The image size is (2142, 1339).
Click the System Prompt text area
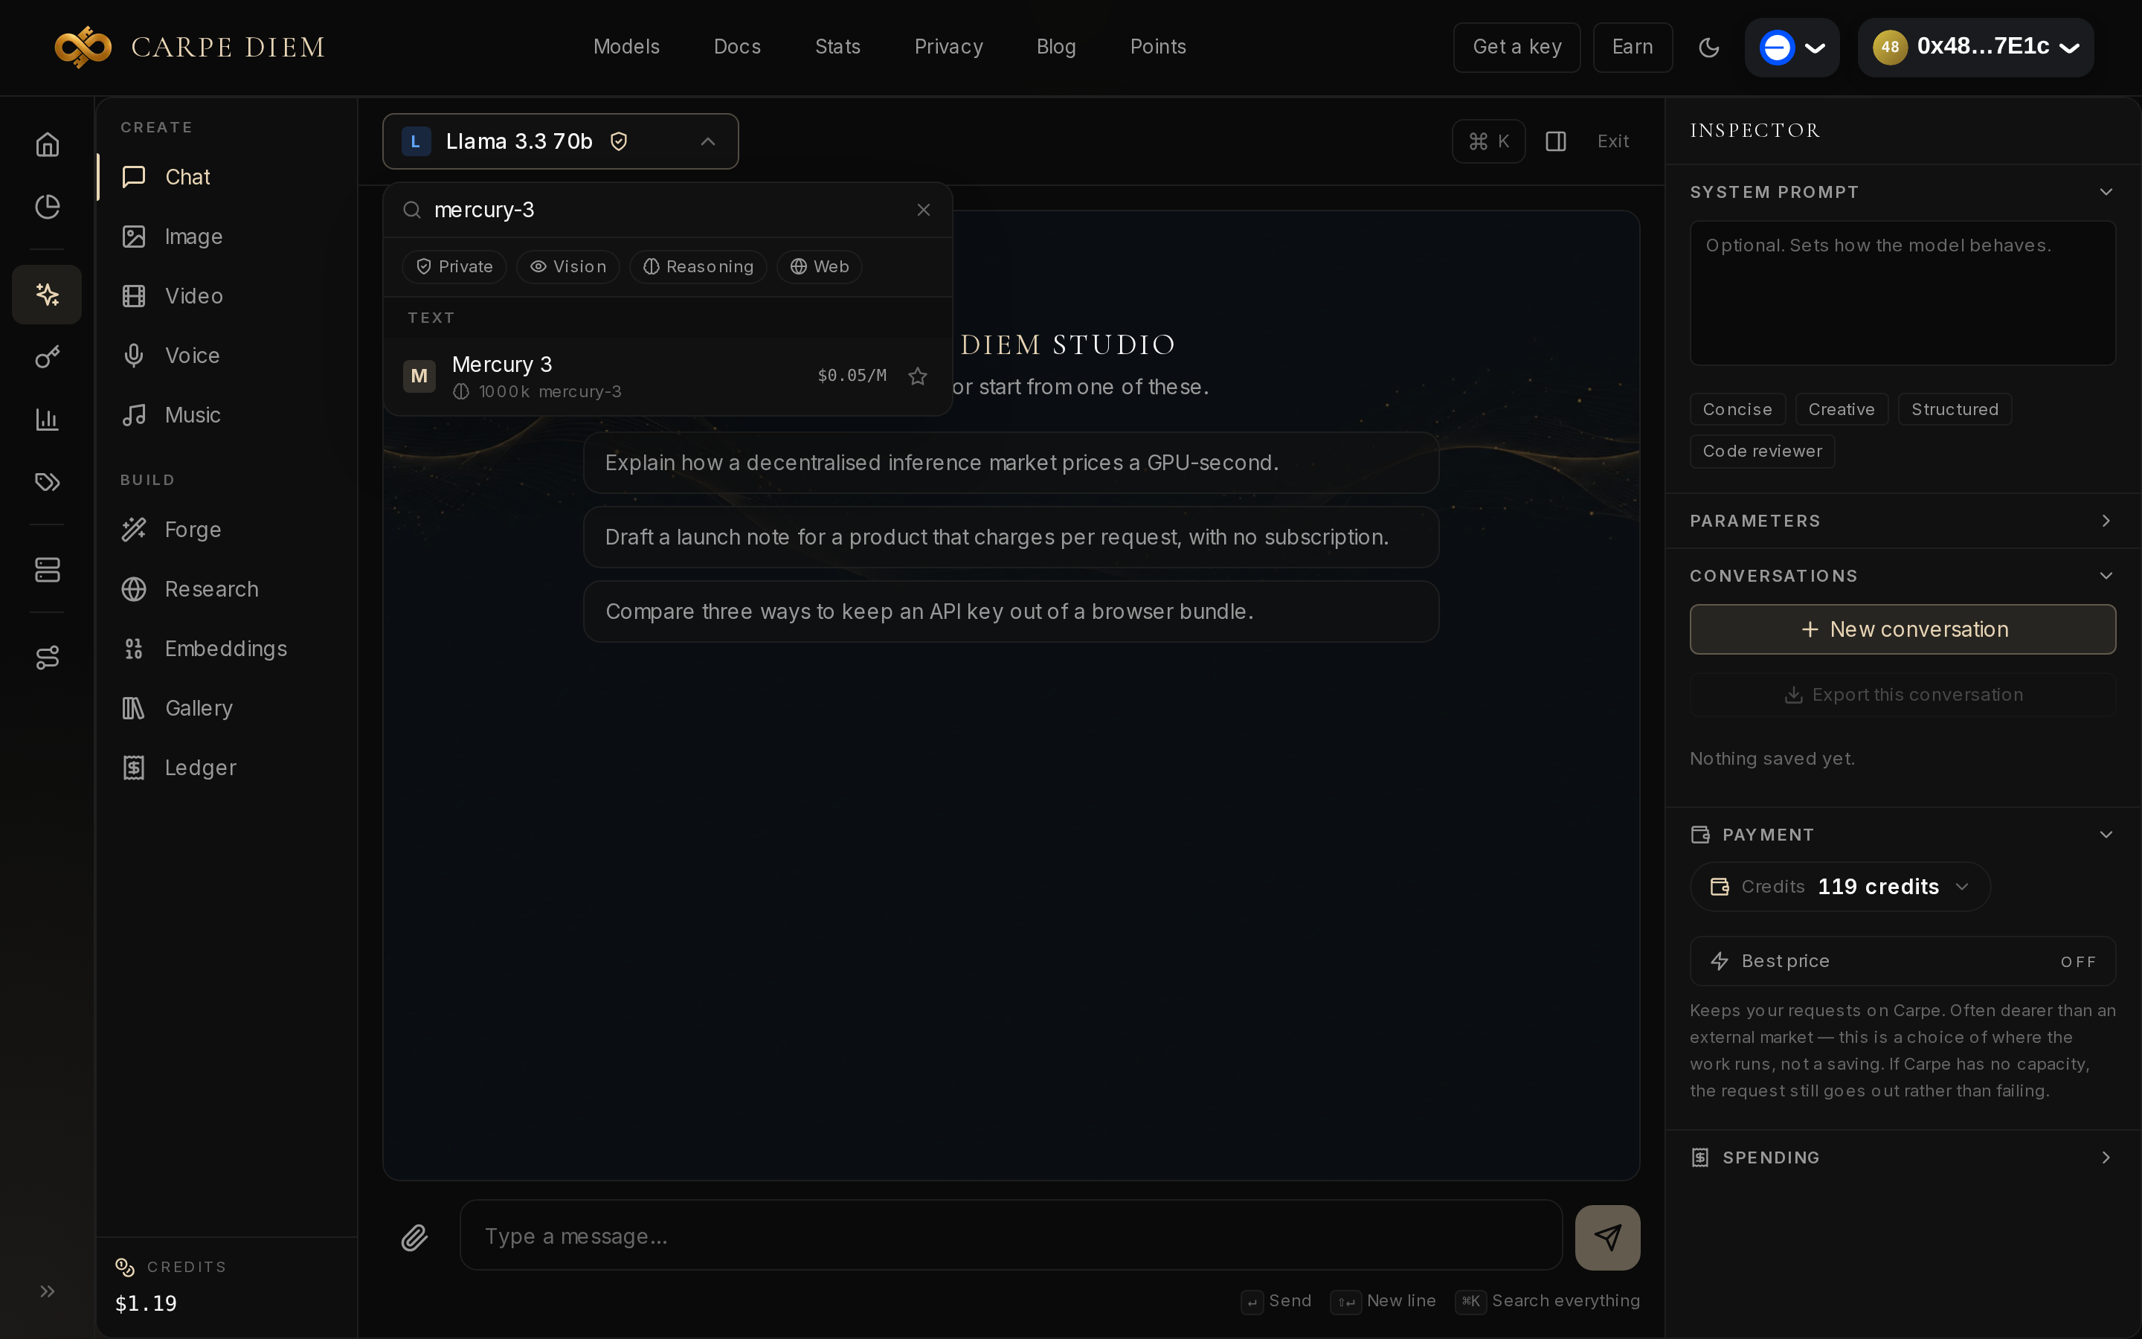coord(1902,292)
